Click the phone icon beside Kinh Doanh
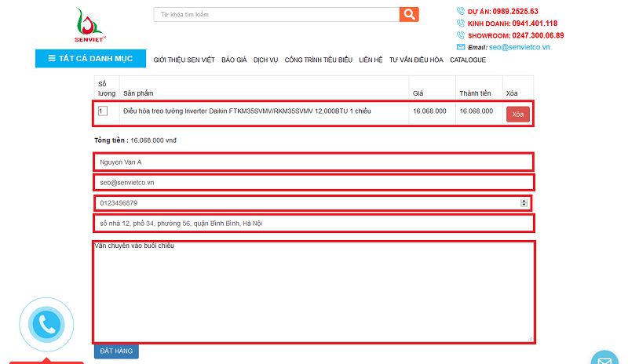628x364 pixels. [461, 24]
